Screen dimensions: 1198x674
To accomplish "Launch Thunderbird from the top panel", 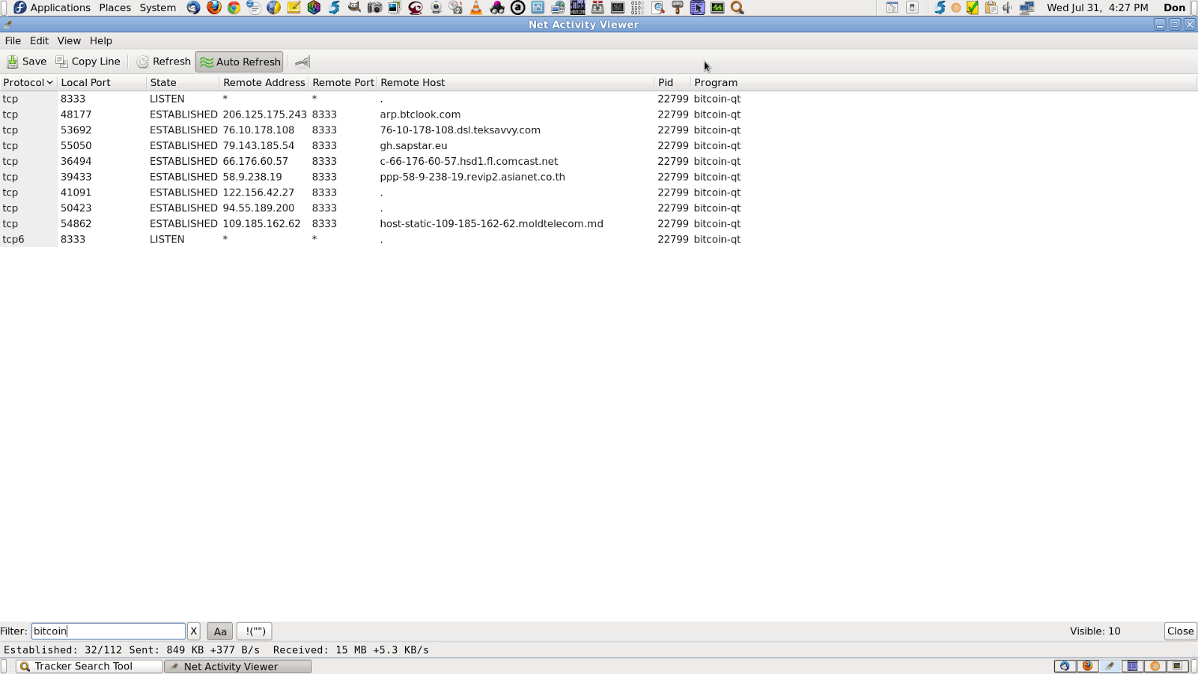I will pos(194,7).
